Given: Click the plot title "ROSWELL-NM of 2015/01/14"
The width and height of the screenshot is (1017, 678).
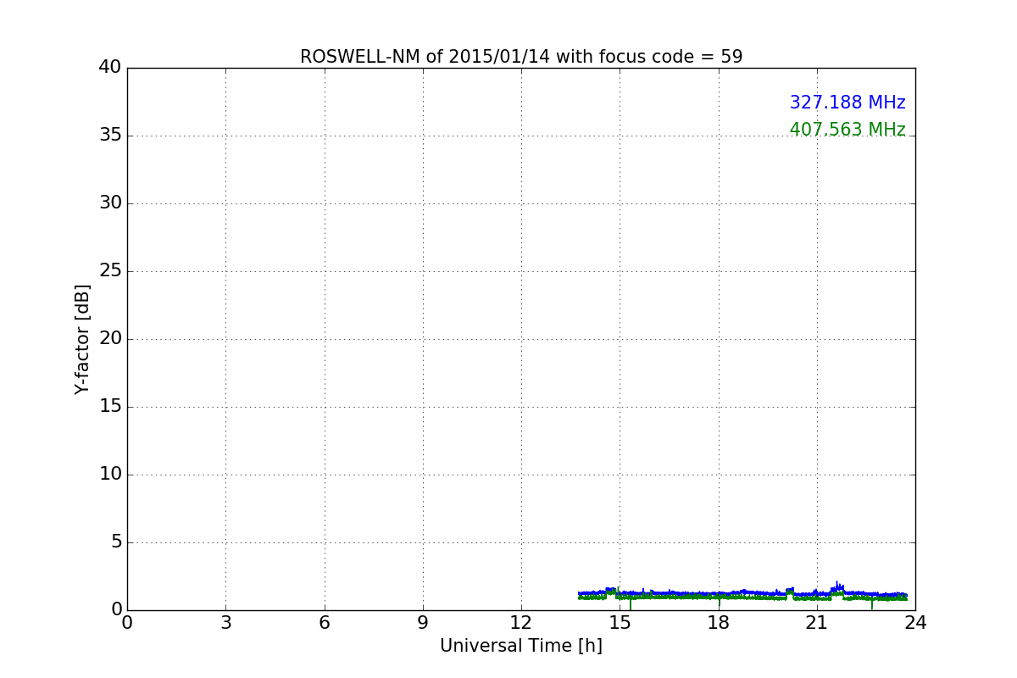Looking at the screenshot, I should point(425,57).
